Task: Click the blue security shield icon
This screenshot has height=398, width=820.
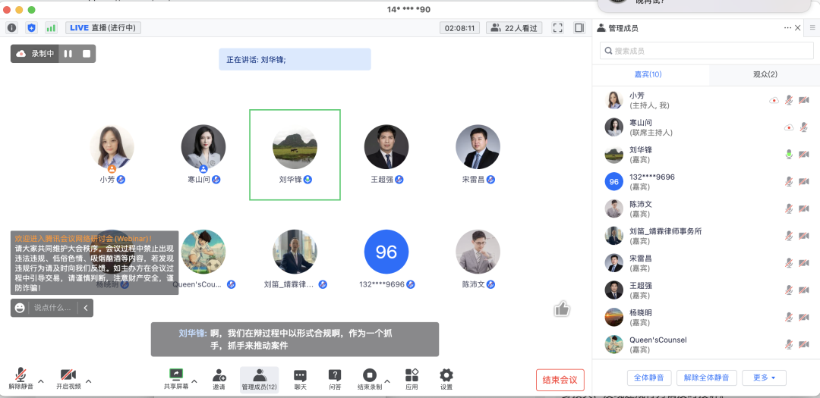Action: (x=31, y=28)
